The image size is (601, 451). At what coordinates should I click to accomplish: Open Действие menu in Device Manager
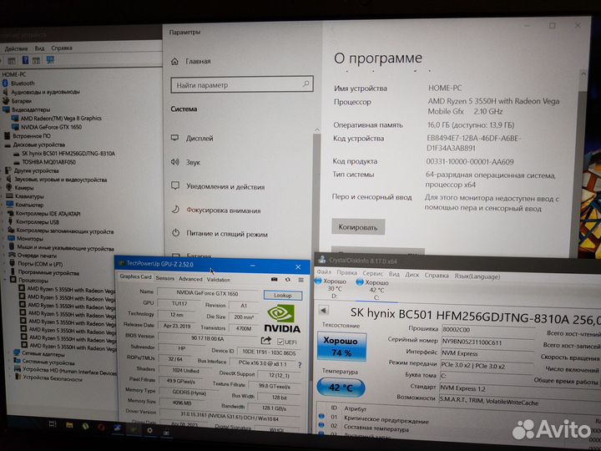point(16,48)
